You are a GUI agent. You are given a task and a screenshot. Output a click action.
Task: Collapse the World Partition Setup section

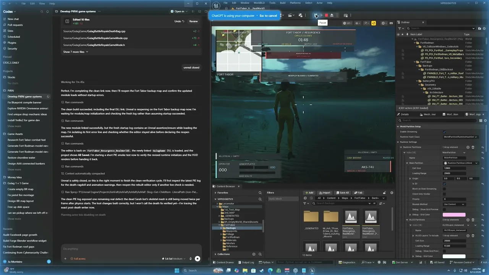tap(398, 126)
